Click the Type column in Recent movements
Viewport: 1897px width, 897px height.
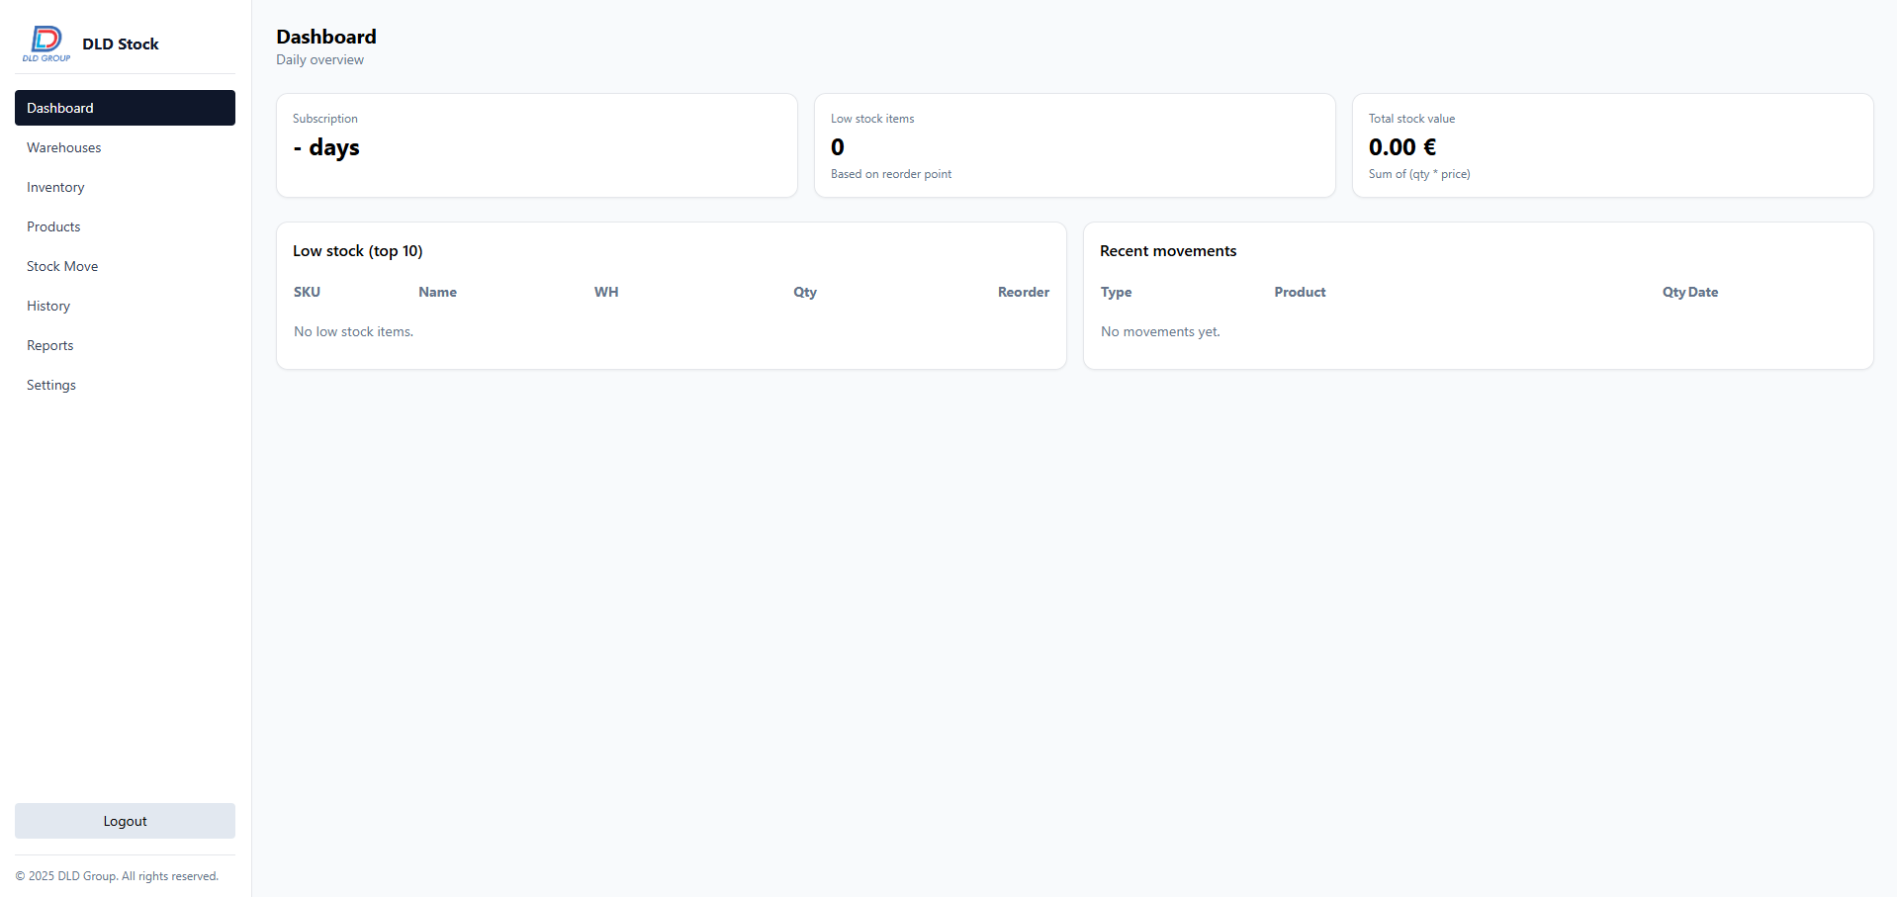(x=1116, y=292)
